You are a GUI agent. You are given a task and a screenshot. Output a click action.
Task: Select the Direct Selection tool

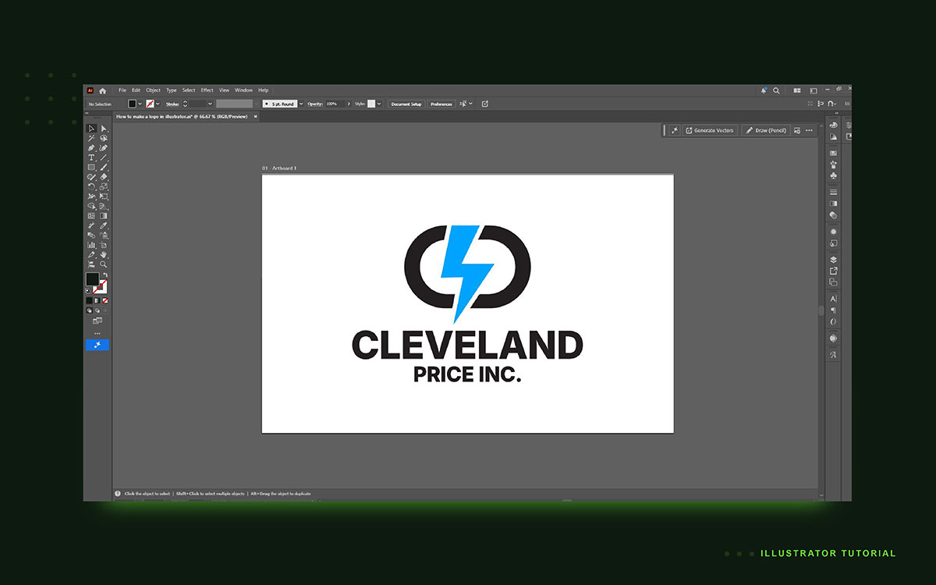[x=104, y=128]
